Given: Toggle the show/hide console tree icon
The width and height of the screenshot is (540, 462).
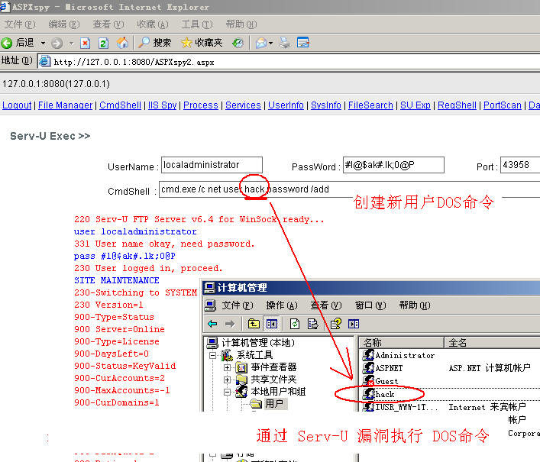Looking at the screenshot, I should [x=272, y=324].
